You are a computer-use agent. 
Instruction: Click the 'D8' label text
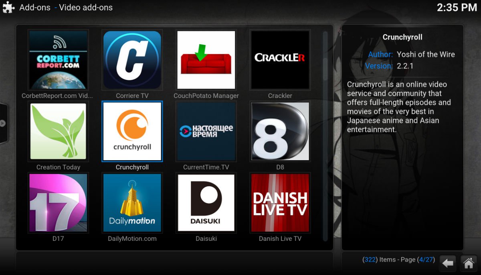(280, 167)
